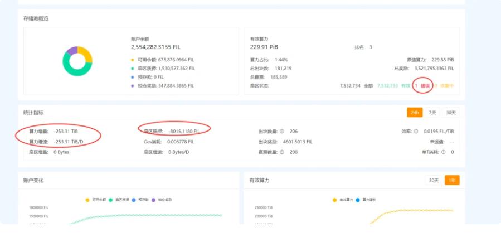
Task: Switch statistics range to 7天
Action: click(433, 113)
